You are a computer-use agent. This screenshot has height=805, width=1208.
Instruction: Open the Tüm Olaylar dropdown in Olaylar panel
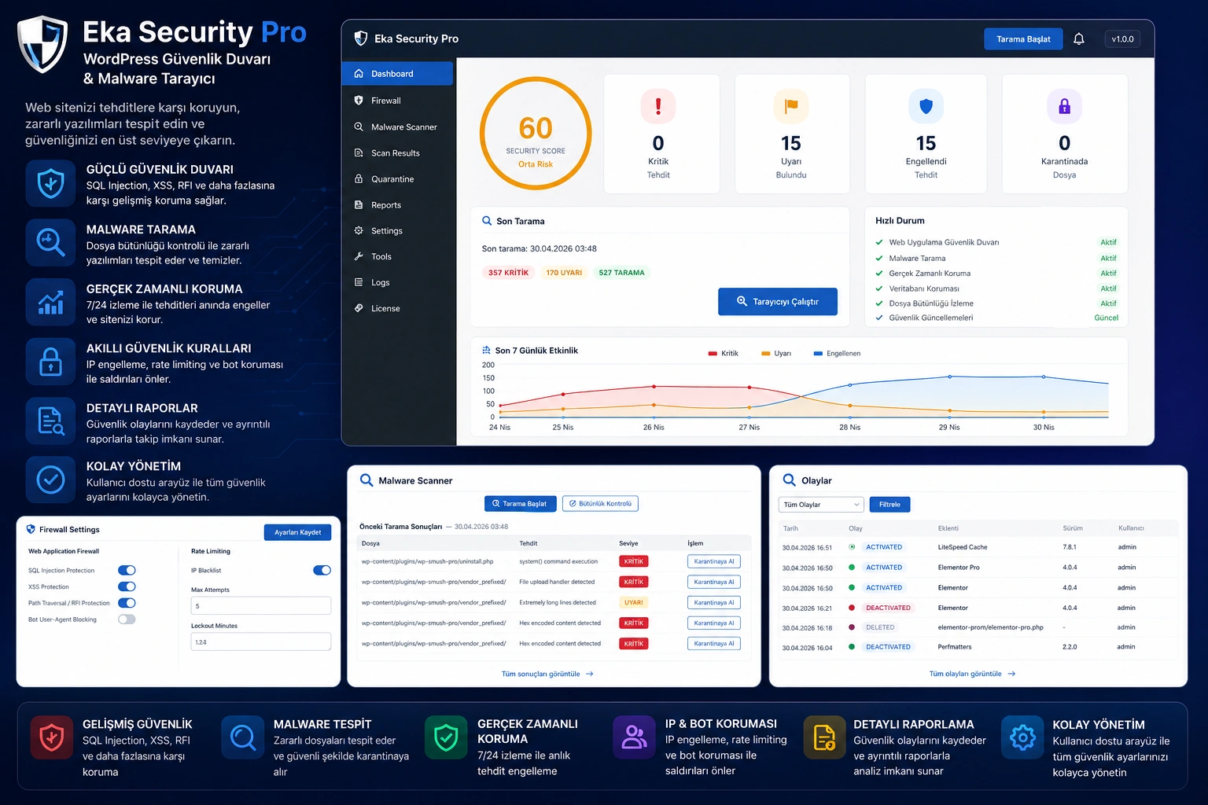tap(820, 504)
